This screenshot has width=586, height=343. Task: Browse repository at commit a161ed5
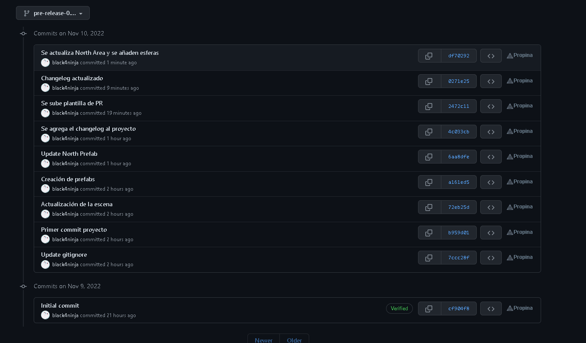491,182
